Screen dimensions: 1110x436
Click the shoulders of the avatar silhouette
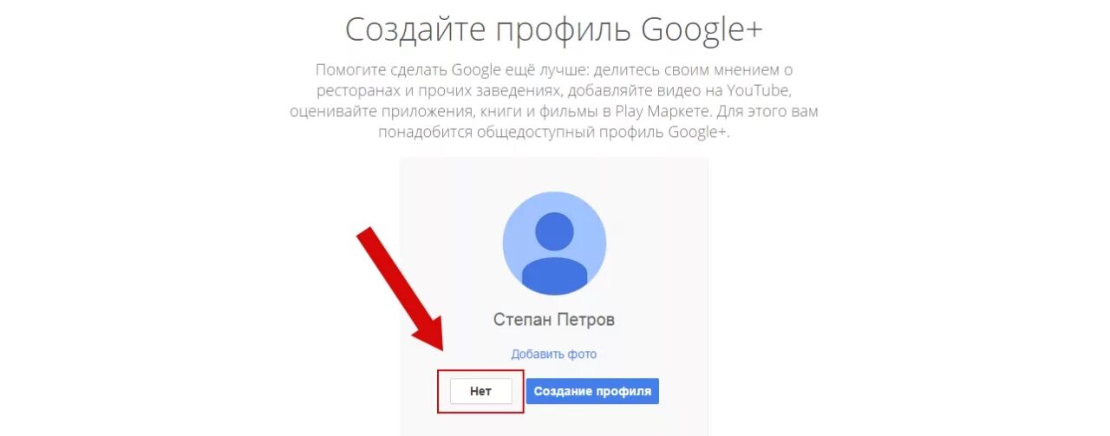pyautogui.click(x=554, y=276)
